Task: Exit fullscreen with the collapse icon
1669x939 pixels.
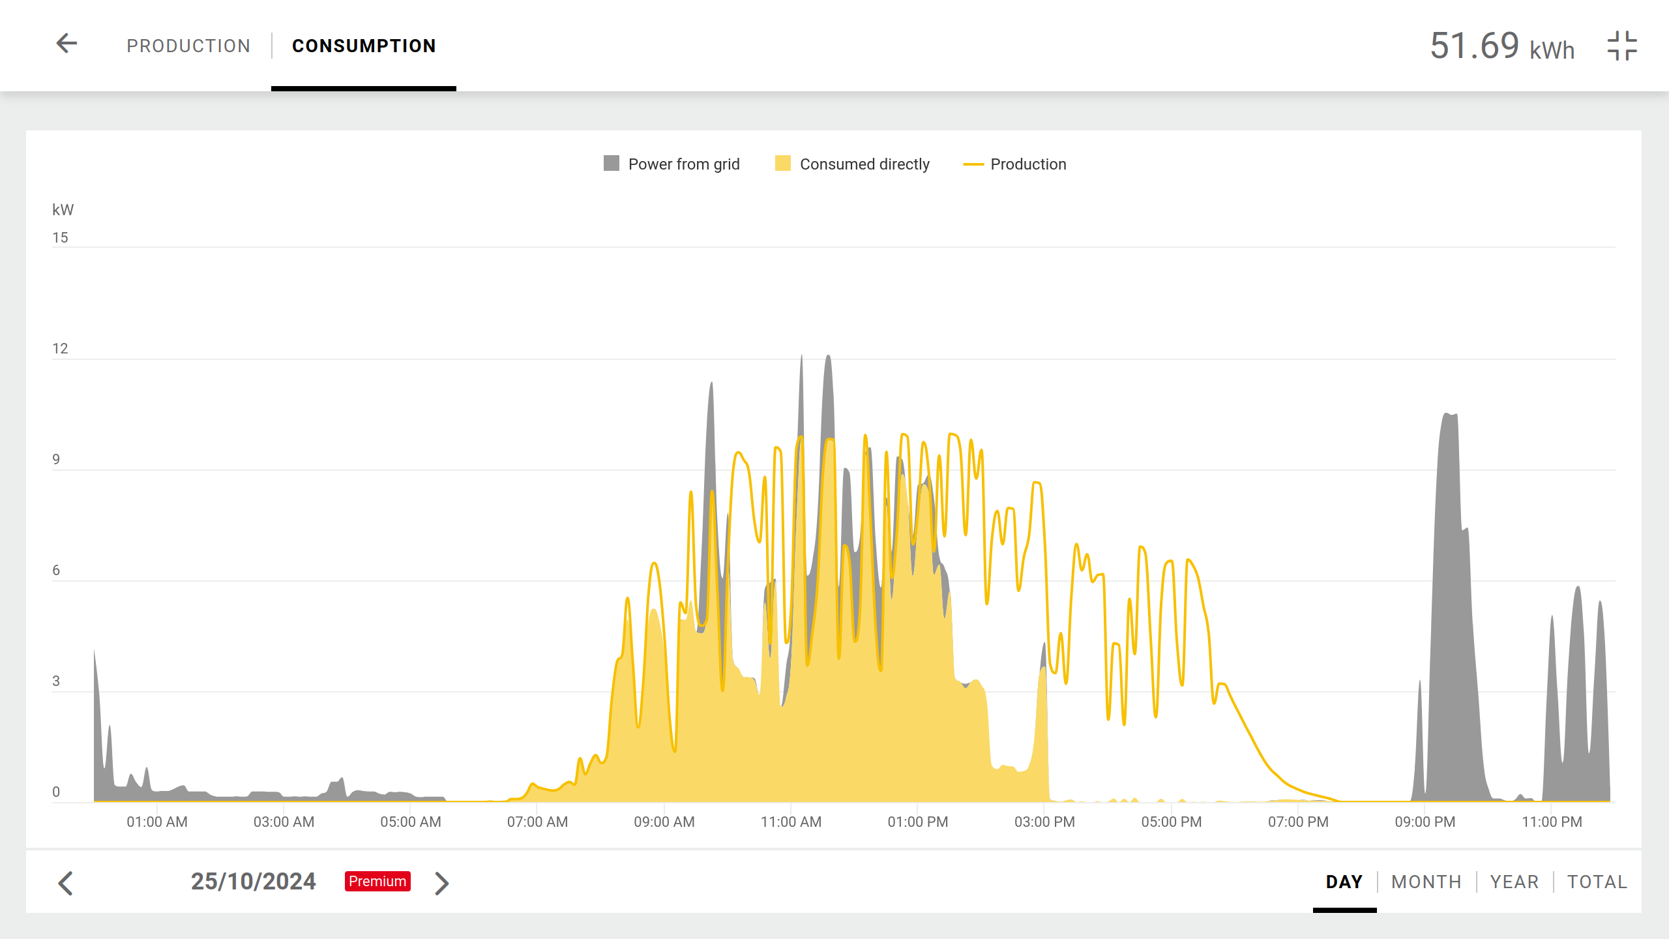Action: 1622,46
